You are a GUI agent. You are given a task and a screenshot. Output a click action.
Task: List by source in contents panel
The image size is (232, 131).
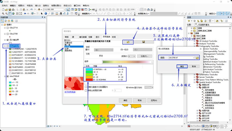coord(6,21)
